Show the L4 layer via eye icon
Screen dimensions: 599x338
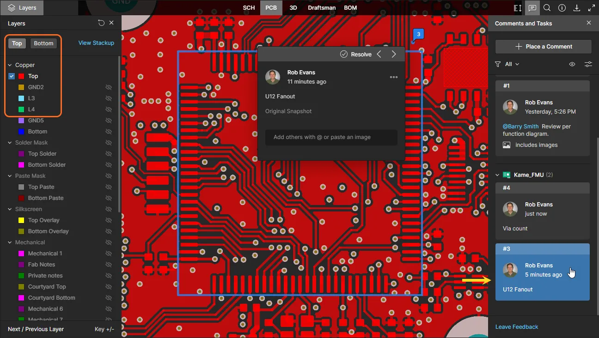109,109
